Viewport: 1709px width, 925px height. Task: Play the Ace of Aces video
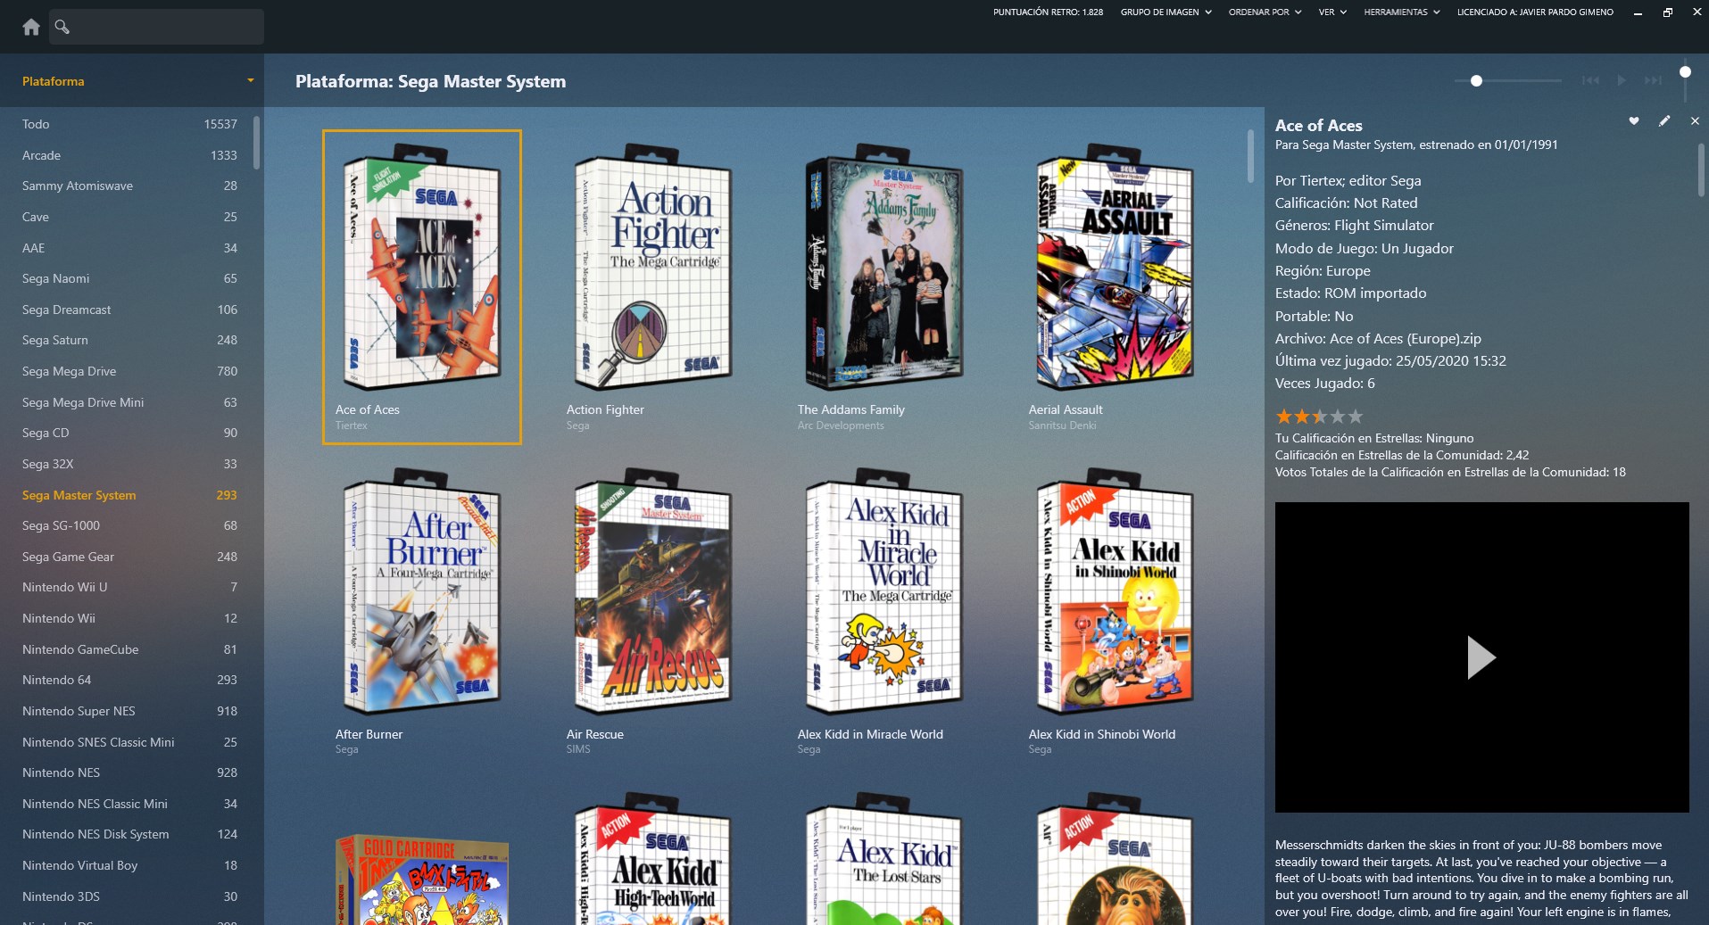click(x=1481, y=657)
